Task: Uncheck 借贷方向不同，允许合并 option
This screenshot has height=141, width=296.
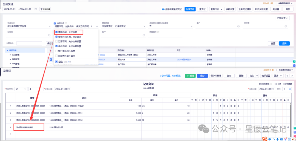Action: pyautogui.click(x=56, y=37)
